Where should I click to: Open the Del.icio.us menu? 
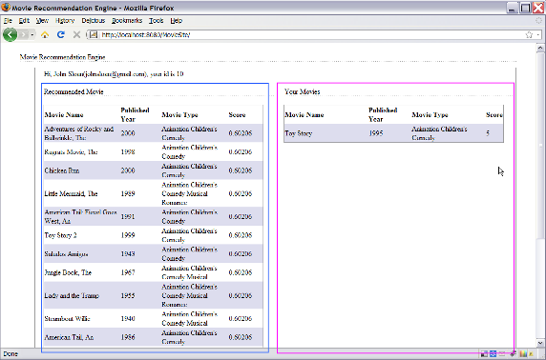(93, 21)
